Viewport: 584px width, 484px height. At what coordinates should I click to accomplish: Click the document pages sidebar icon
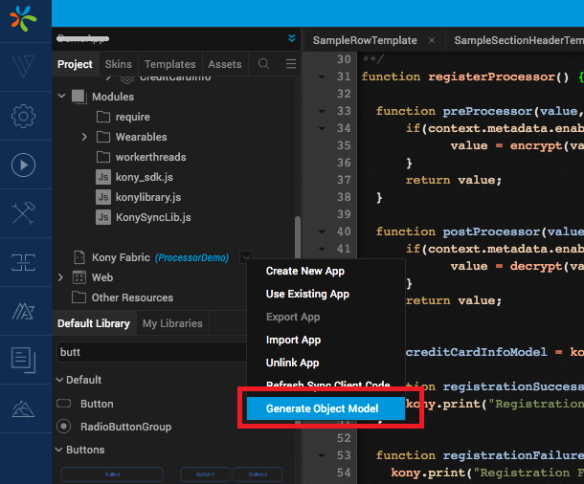point(23,360)
